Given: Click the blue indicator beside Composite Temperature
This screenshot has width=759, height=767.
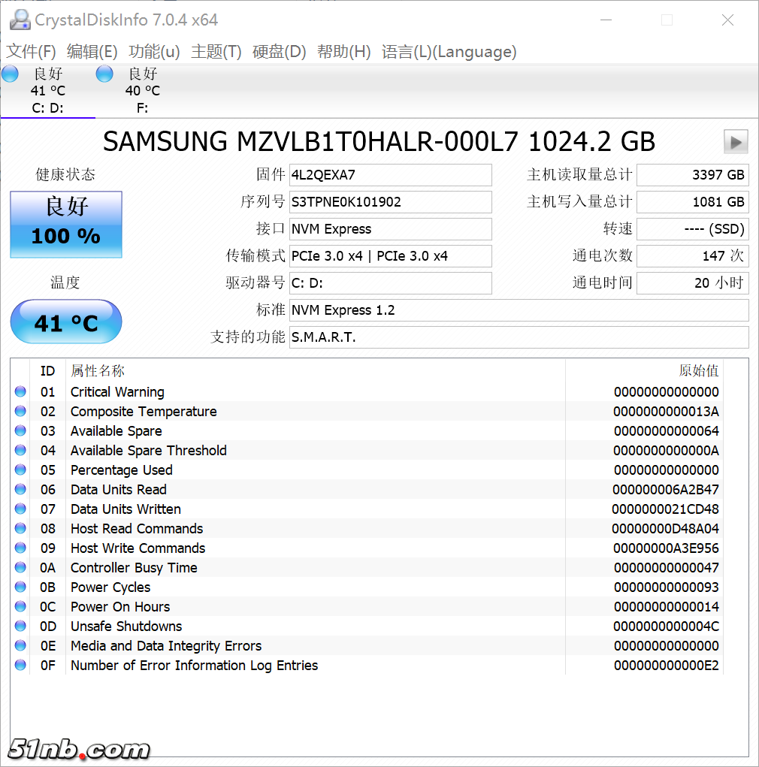Looking at the screenshot, I should 20,411.
